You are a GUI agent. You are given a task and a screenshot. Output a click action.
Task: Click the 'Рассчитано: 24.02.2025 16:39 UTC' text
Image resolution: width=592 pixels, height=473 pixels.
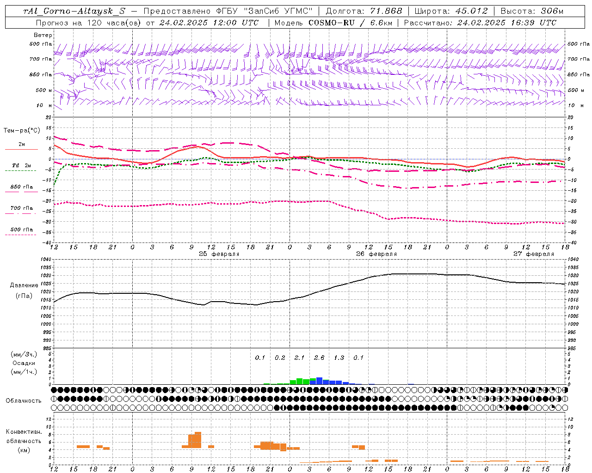480,23
